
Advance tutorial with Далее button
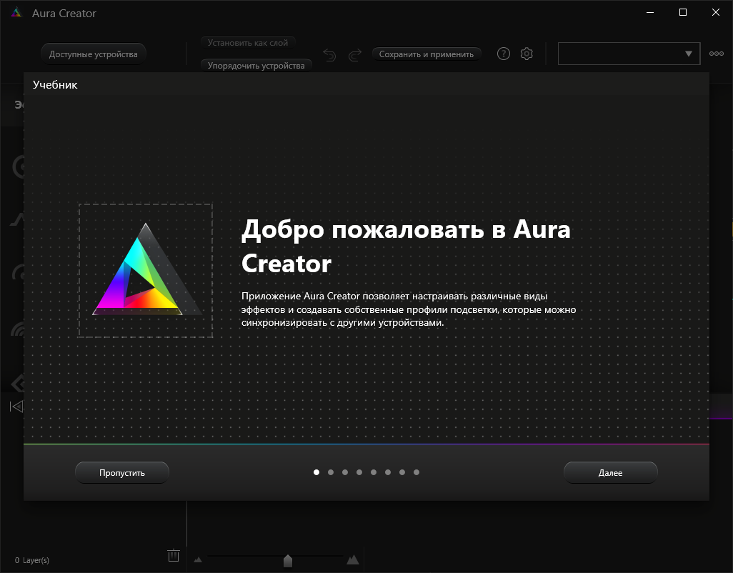pos(611,472)
